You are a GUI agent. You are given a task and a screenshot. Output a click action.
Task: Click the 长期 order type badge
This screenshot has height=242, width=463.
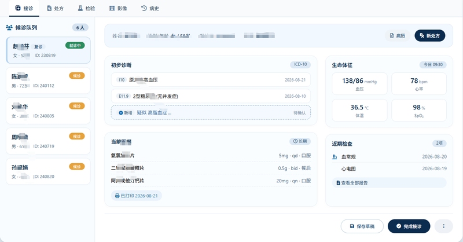300,141
